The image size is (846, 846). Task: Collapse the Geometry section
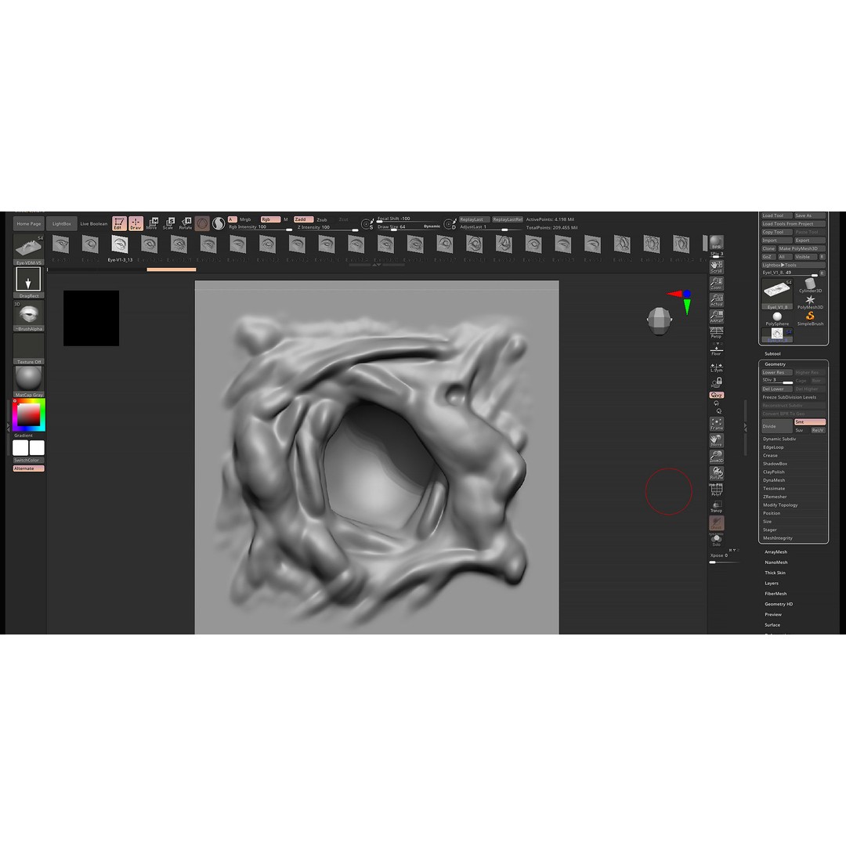pyautogui.click(x=775, y=364)
